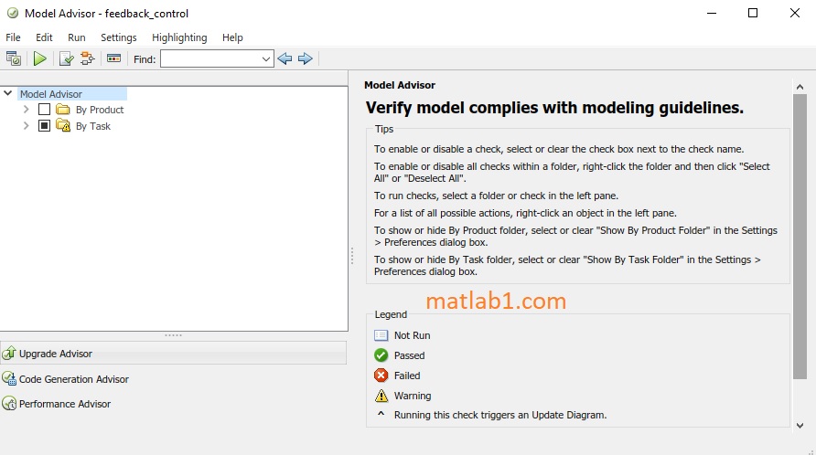
Task: Click the vertical pane splitter handle
Action: (352, 256)
